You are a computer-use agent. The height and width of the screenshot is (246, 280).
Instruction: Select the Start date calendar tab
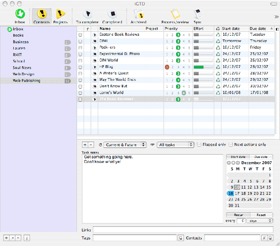pyautogui.click(x=238, y=157)
